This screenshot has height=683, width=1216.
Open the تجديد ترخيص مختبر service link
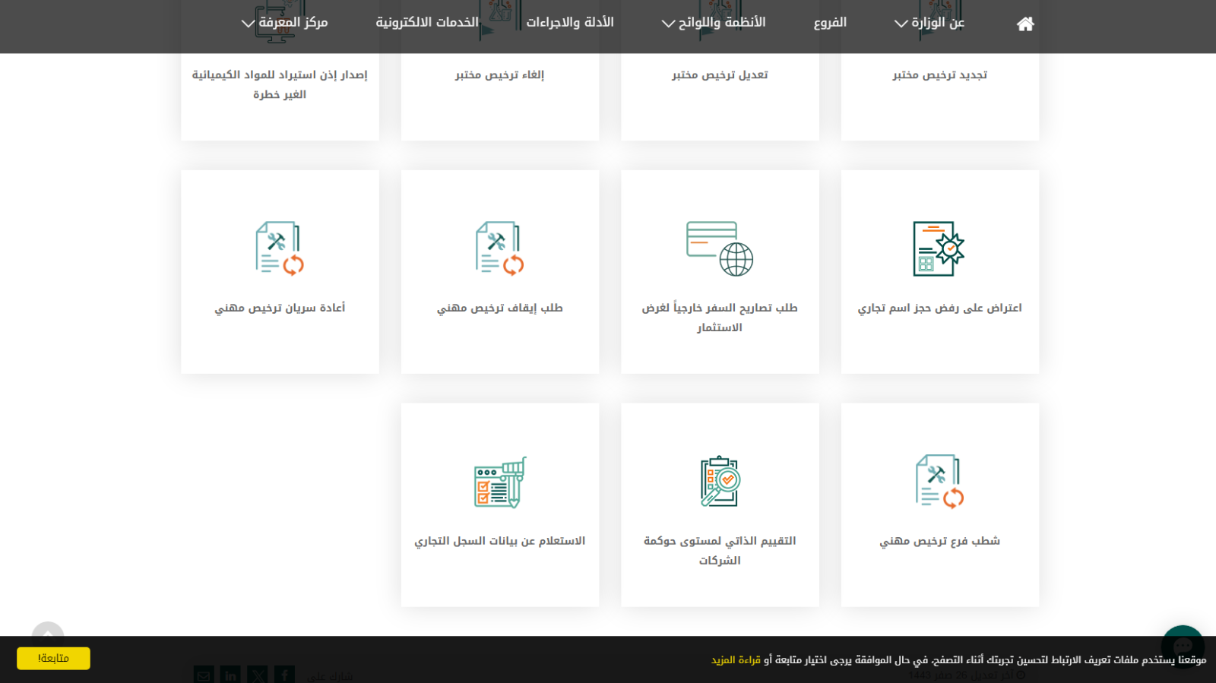click(940, 74)
